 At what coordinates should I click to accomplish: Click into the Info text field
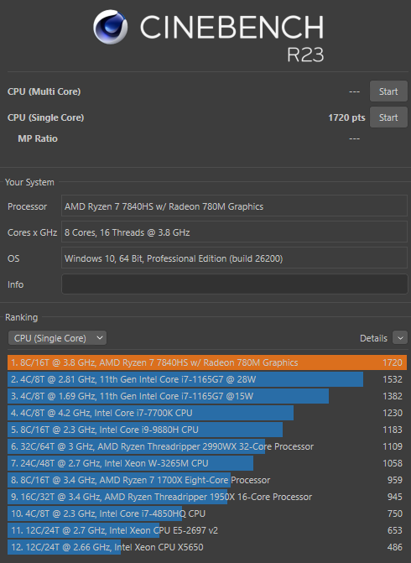pyautogui.click(x=234, y=284)
